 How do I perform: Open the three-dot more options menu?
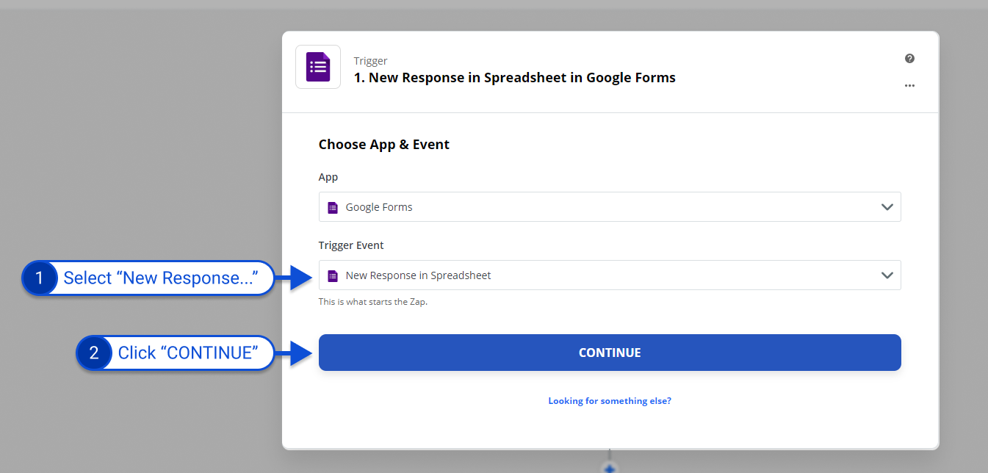pos(909,86)
